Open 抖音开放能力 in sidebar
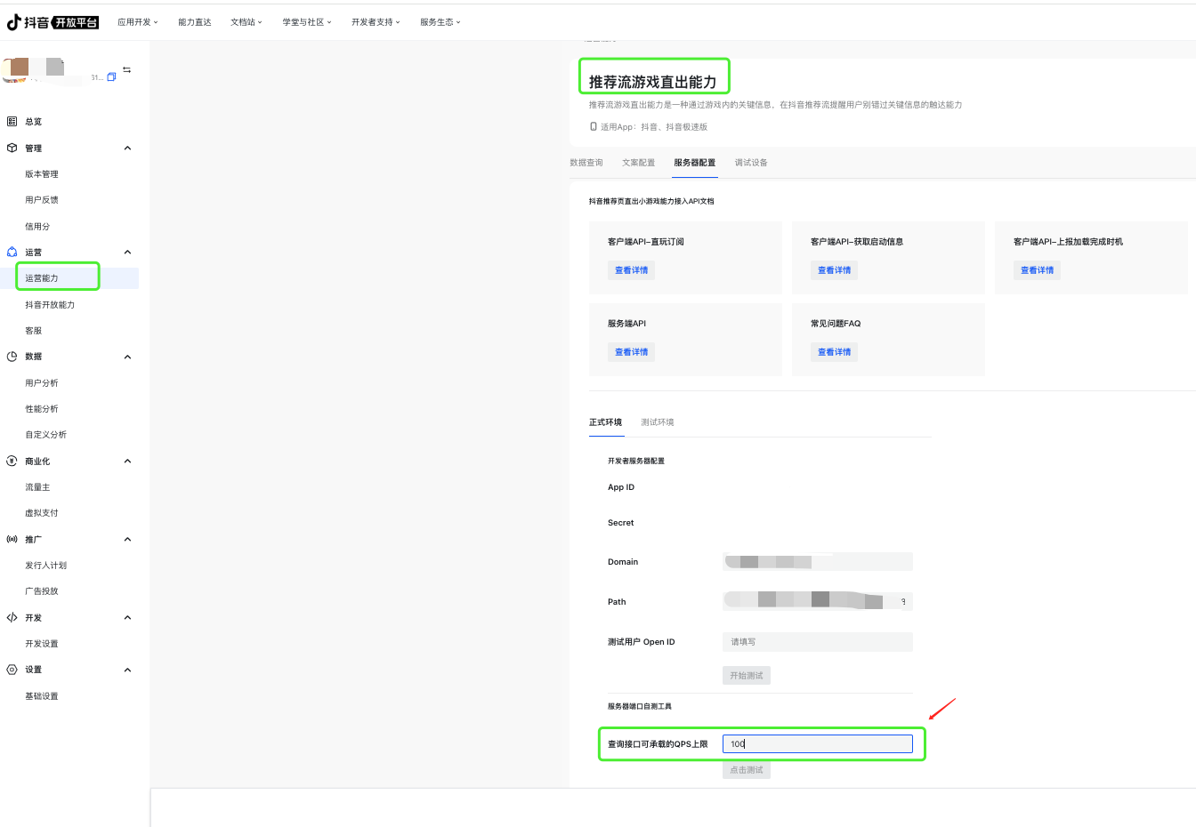The height and width of the screenshot is (827, 1196). (x=50, y=305)
